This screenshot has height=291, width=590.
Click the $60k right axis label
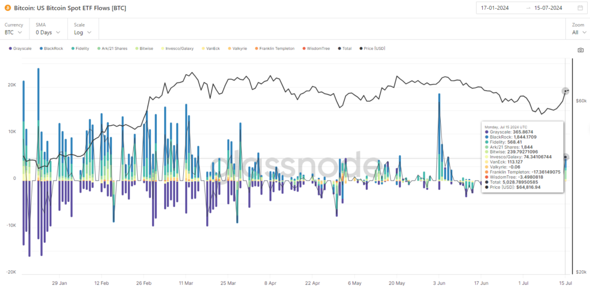pos(581,101)
